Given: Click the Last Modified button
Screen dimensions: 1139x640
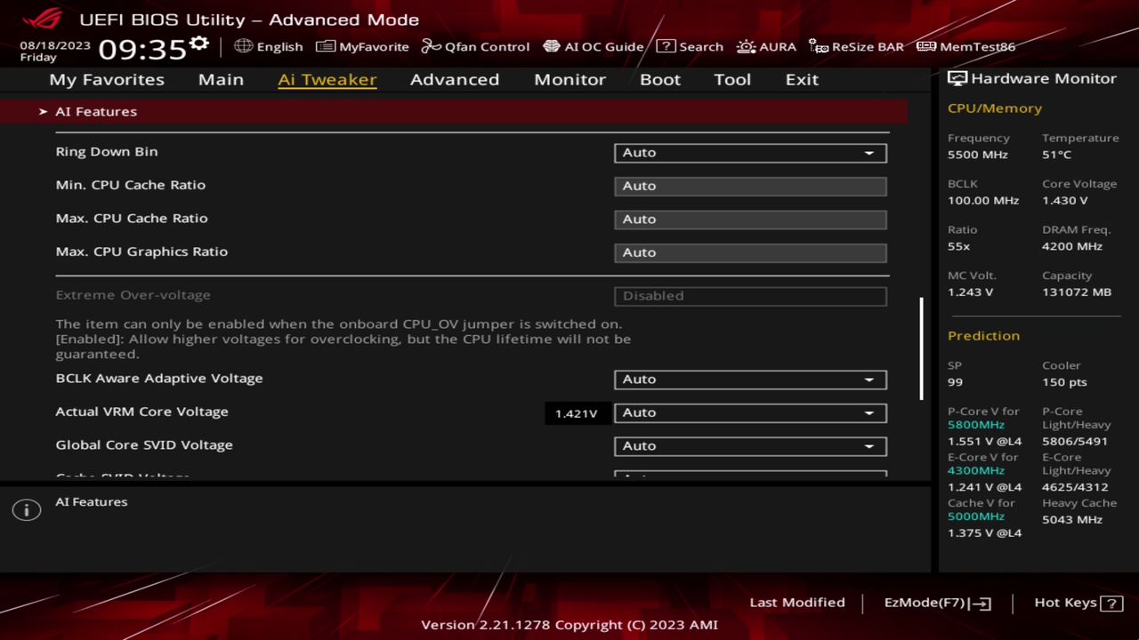Looking at the screenshot, I should (x=797, y=603).
